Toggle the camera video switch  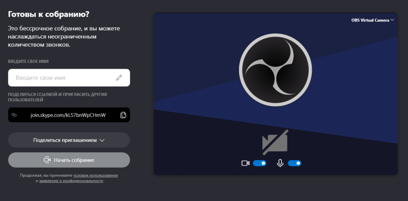click(259, 163)
